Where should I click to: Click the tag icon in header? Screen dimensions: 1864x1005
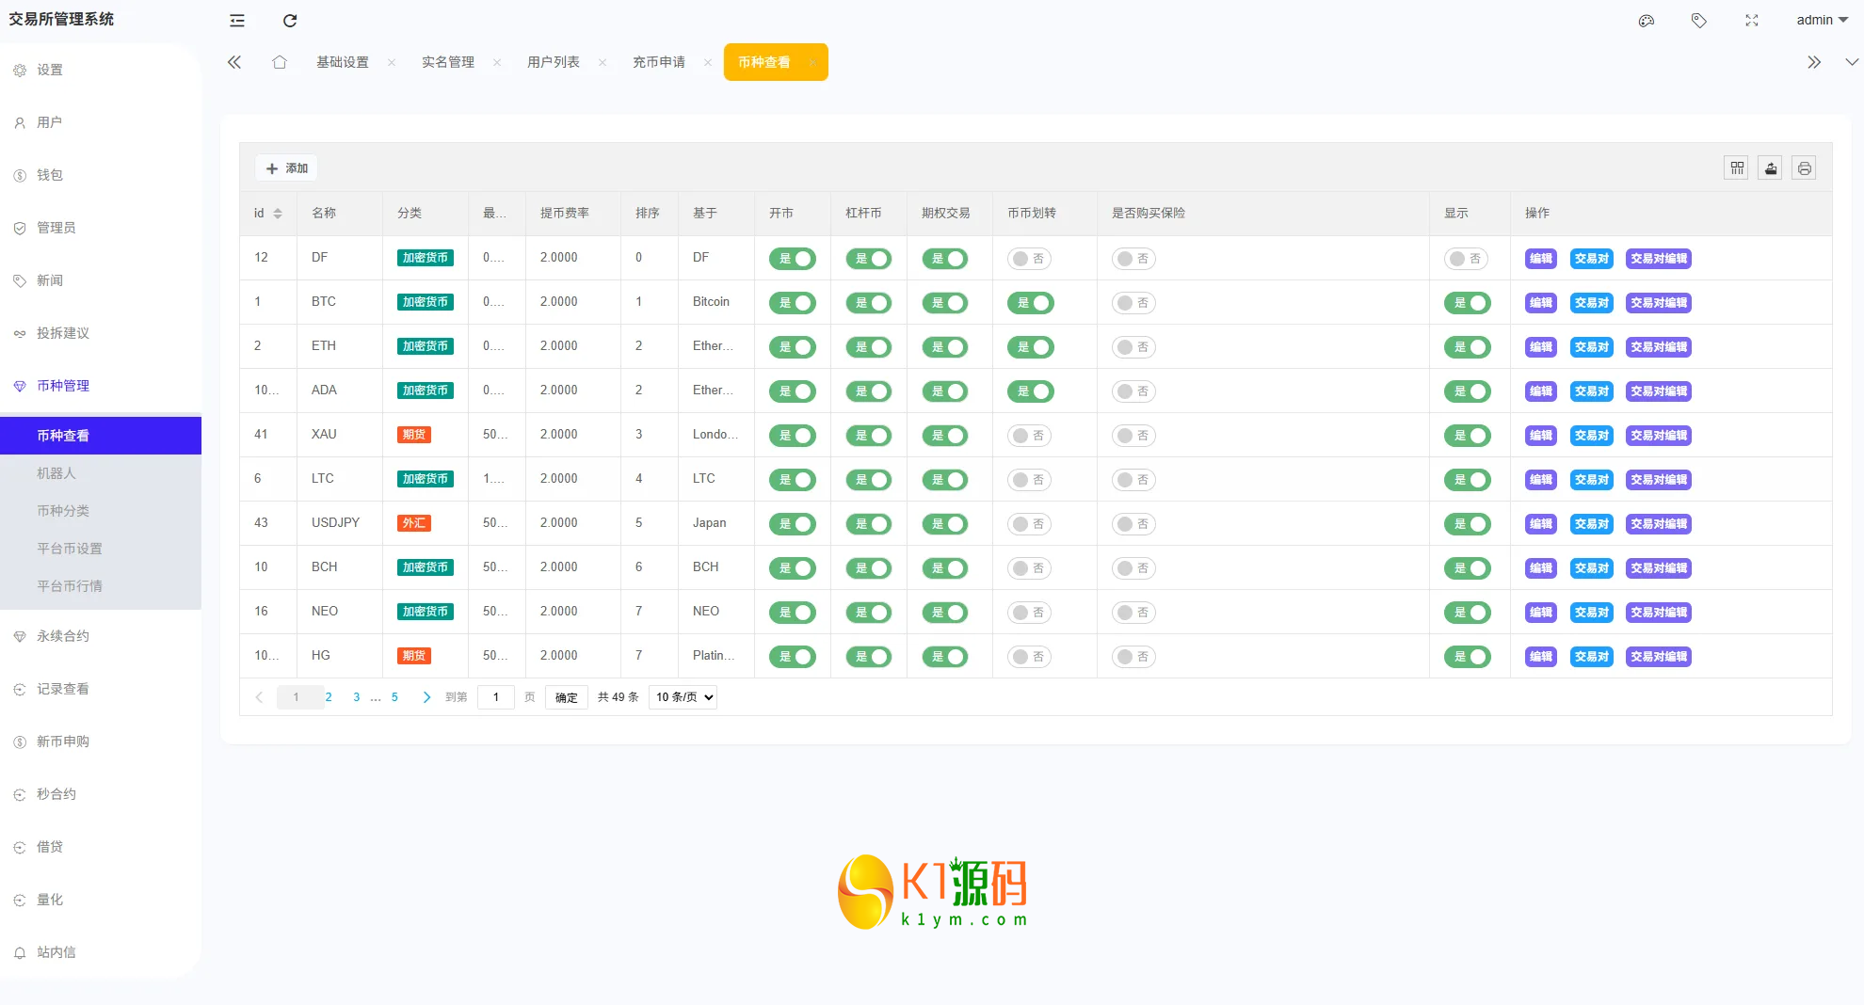coord(1698,21)
